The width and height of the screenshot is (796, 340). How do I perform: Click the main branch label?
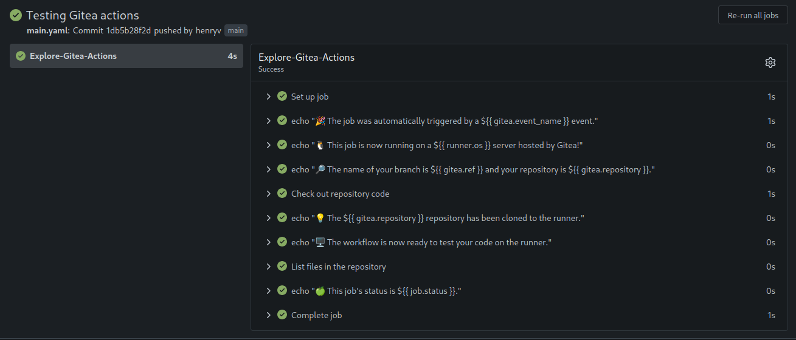point(236,30)
